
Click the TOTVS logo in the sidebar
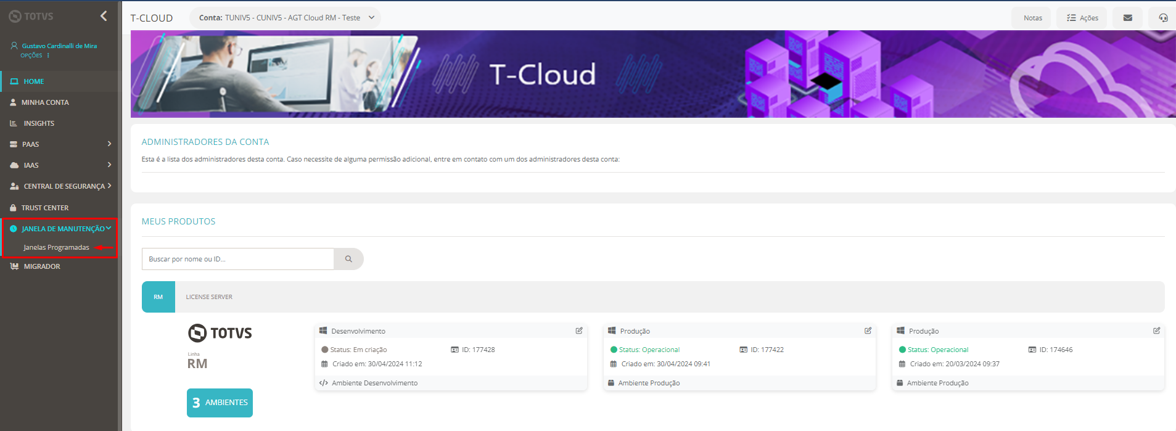(x=31, y=17)
